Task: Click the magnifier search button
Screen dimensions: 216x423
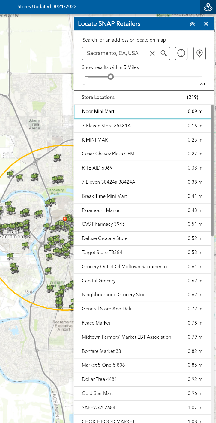Action: 164,53
